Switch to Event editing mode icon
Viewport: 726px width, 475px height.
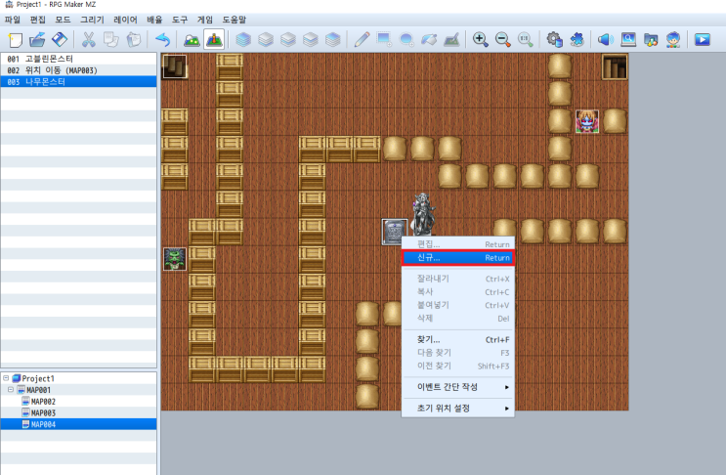pos(214,40)
